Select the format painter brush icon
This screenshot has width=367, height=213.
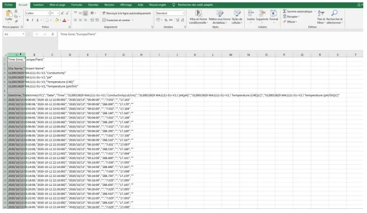[16, 21]
